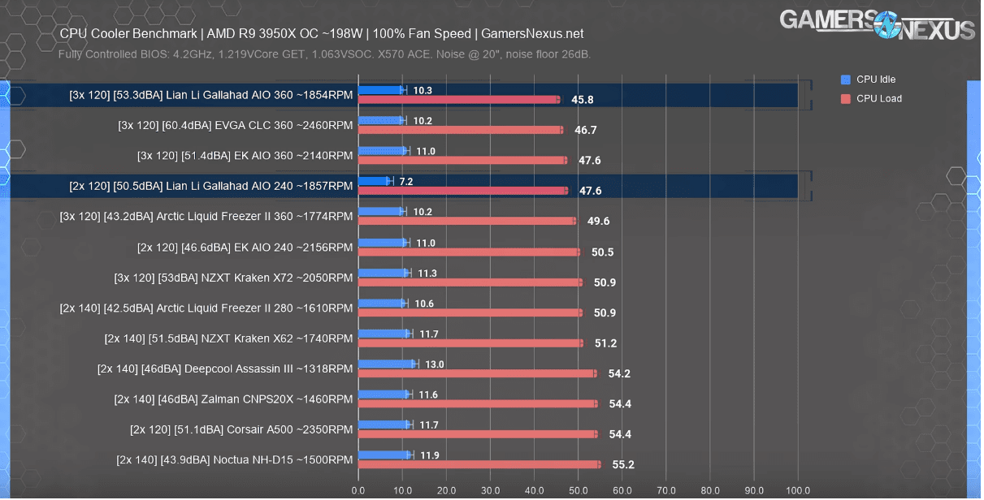Image resolution: width=984 pixels, height=500 pixels.
Task: Click the red load bar for EVGA CLC 360
Action: click(461, 130)
